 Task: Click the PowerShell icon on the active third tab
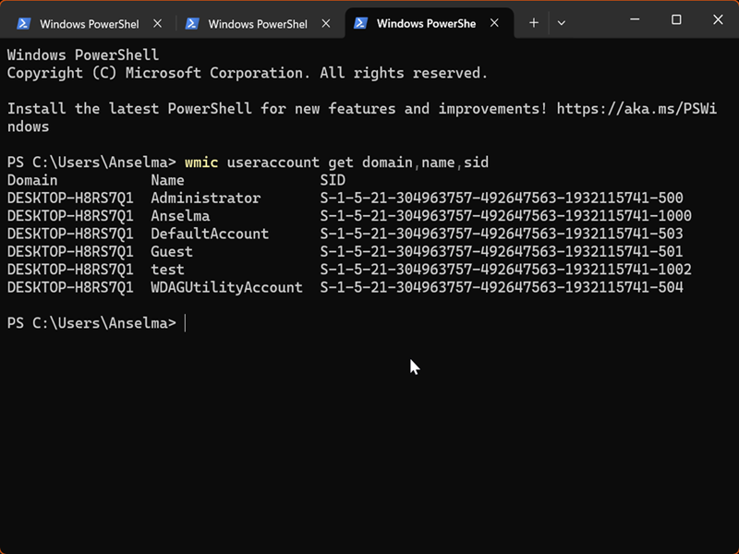coord(361,24)
